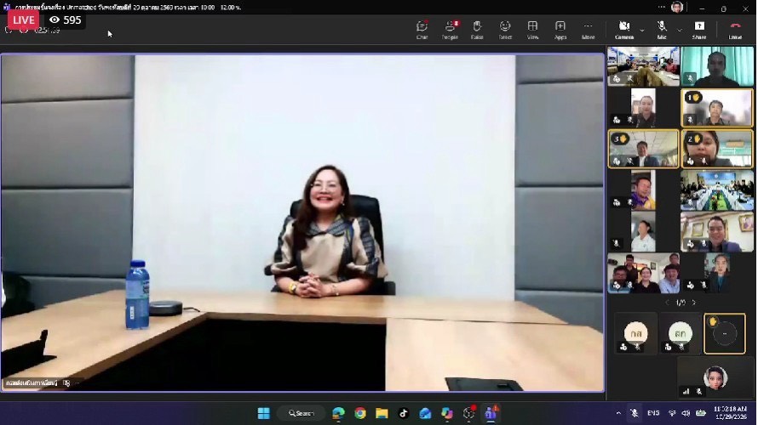Select your self-view avatar tile
This screenshot has height=425, width=758.
(715, 377)
